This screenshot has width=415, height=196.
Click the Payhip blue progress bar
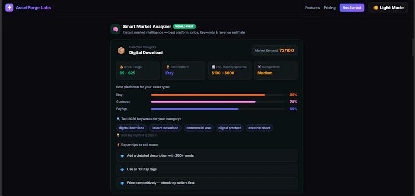coord(195,109)
